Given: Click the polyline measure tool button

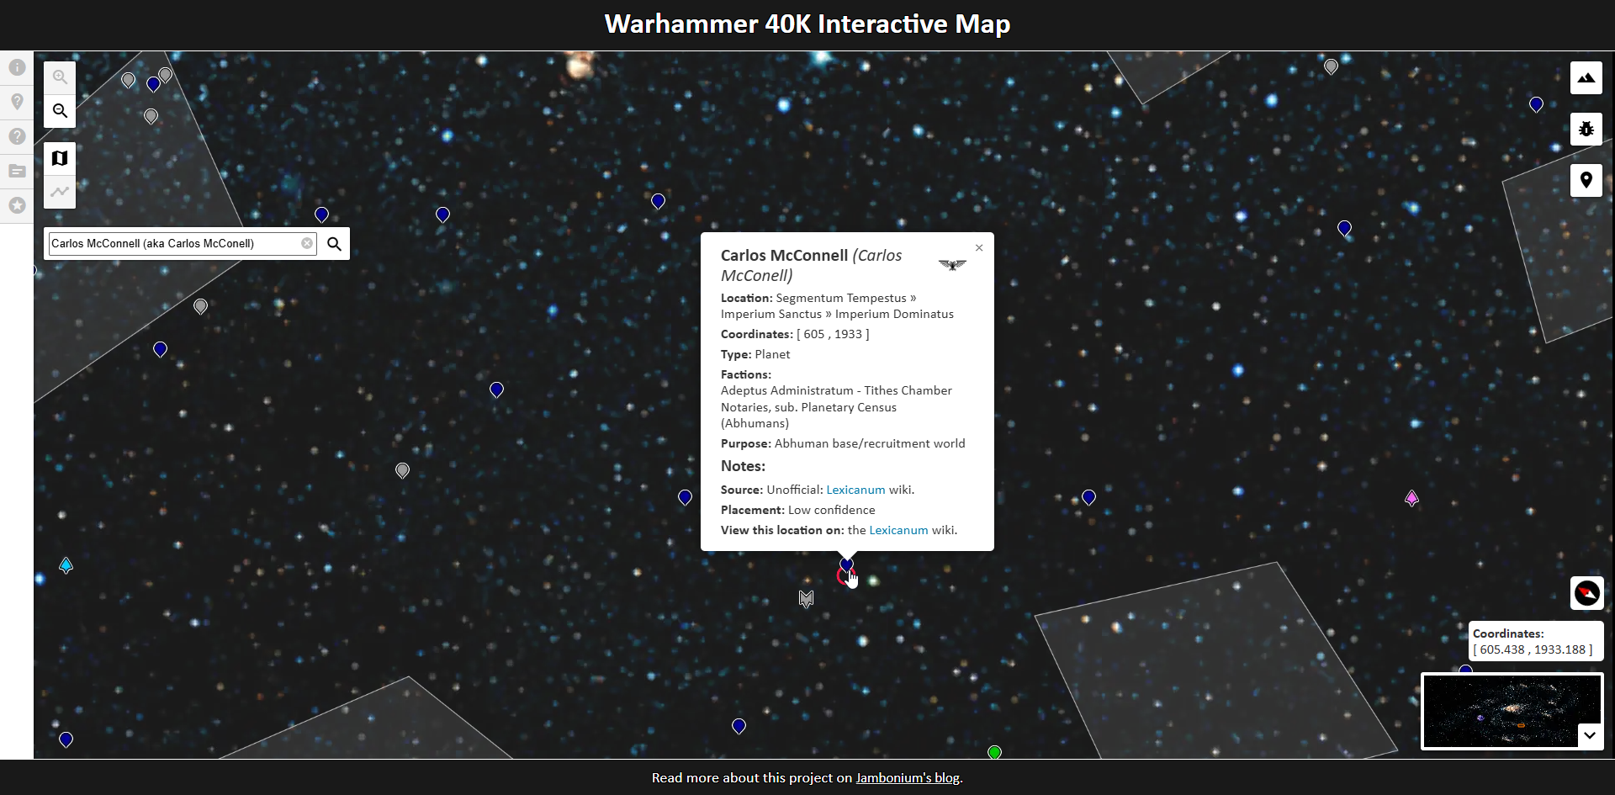Looking at the screenshot, I should (x=60, y=192).
